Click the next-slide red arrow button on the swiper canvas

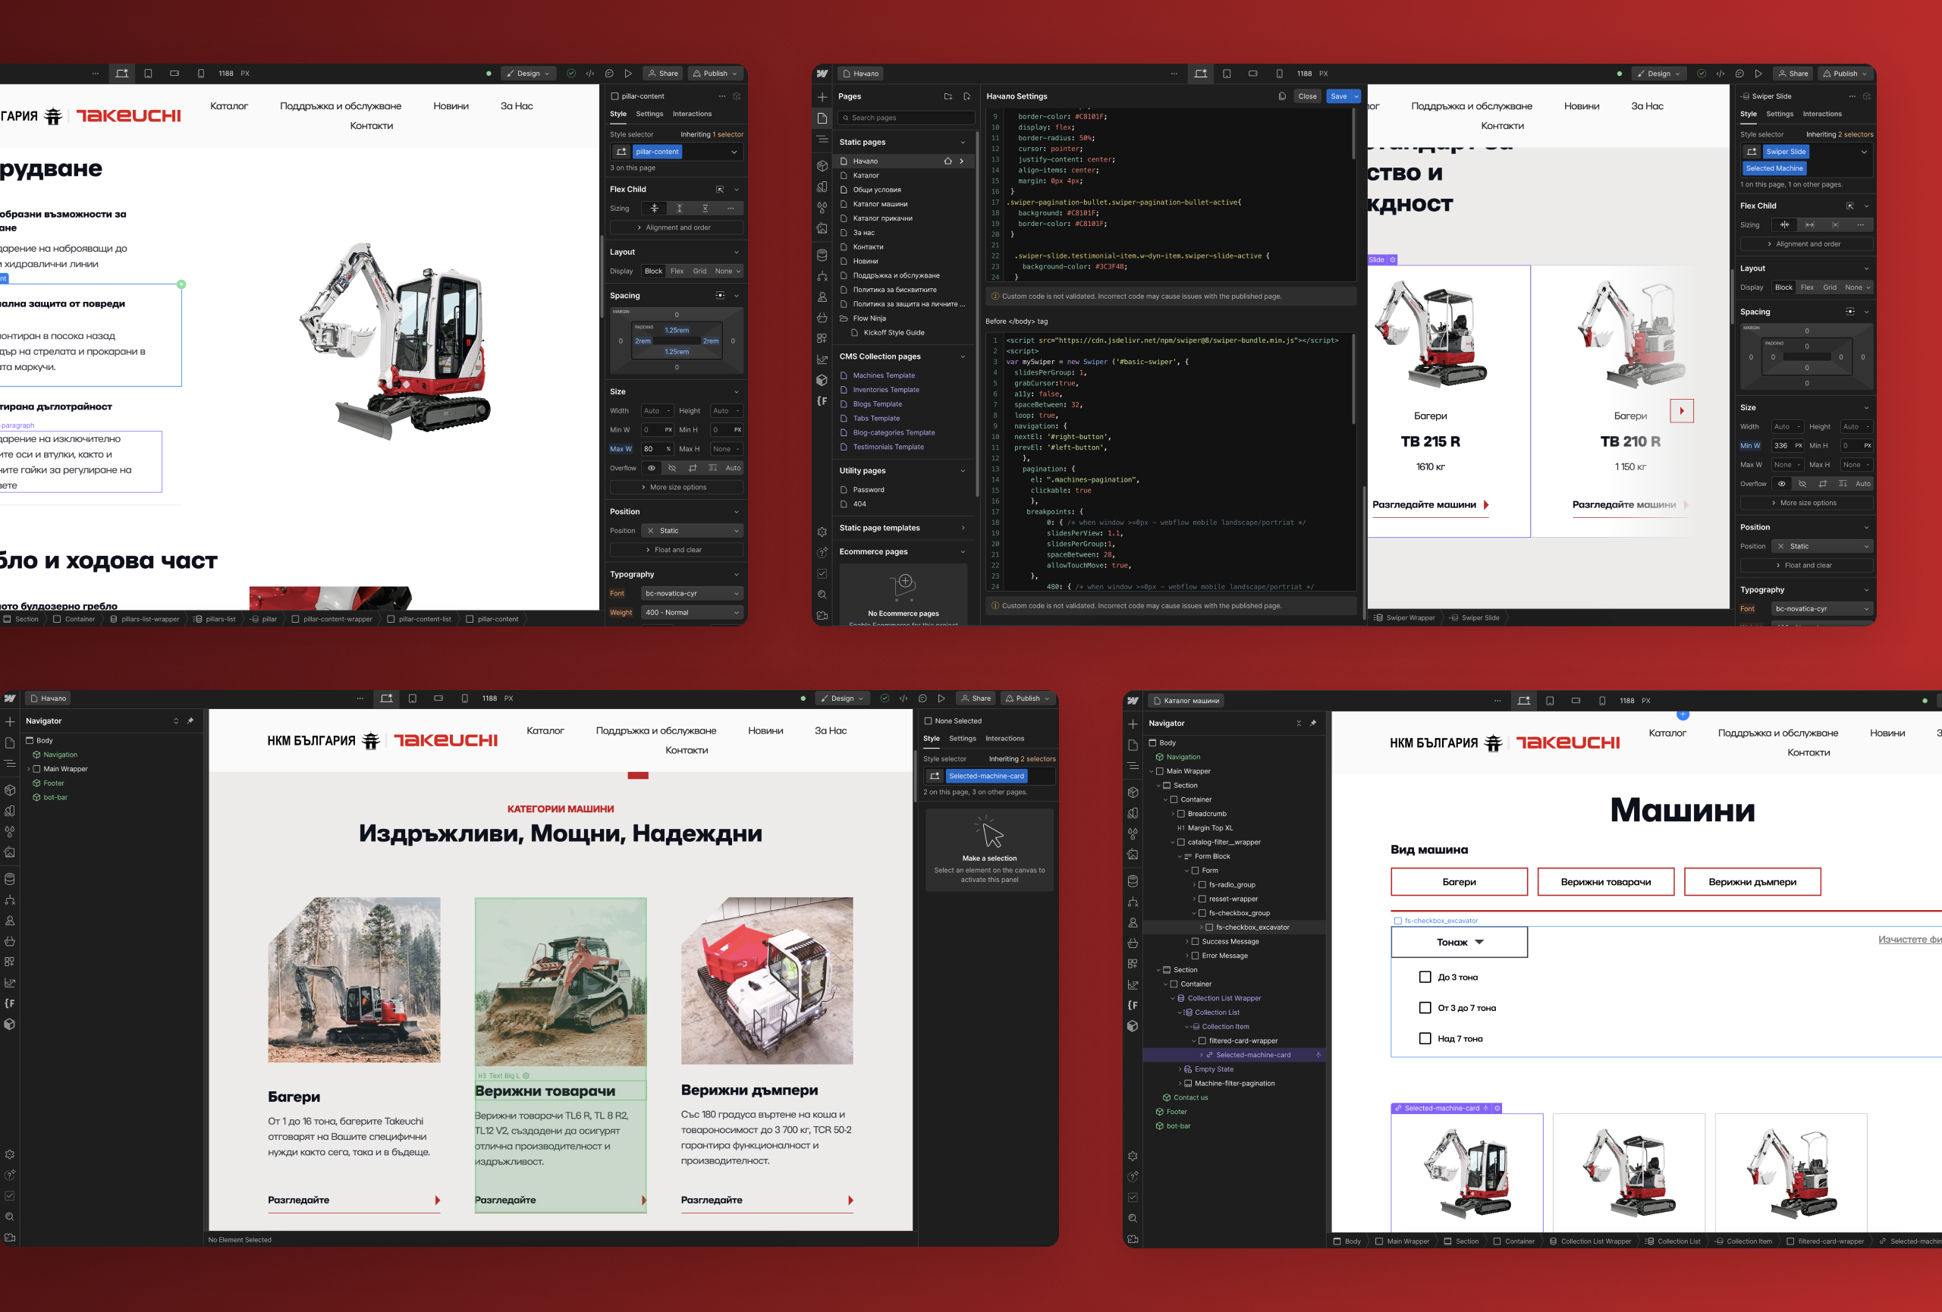click(1681, 411)
